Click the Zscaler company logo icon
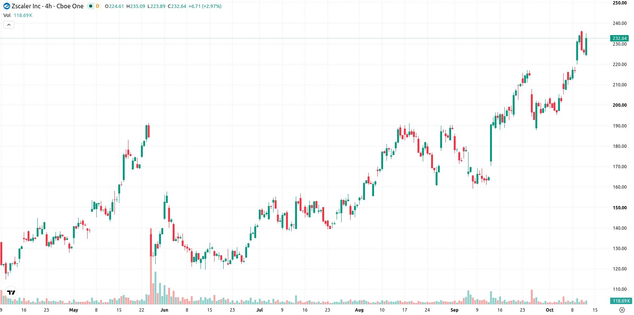634x315 pixels. [7, 6]
